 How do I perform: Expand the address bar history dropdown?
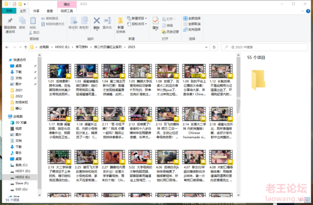tap(206, 47)
